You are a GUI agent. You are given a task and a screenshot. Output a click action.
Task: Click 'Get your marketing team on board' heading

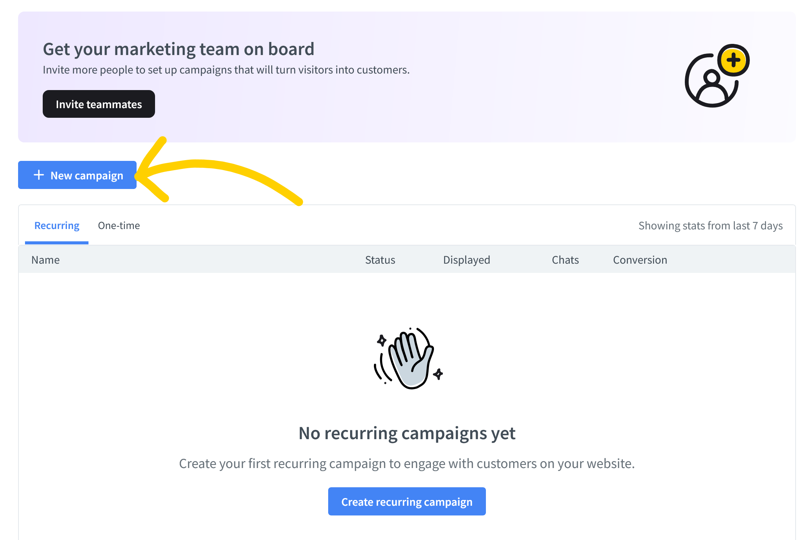coord(179,49)
